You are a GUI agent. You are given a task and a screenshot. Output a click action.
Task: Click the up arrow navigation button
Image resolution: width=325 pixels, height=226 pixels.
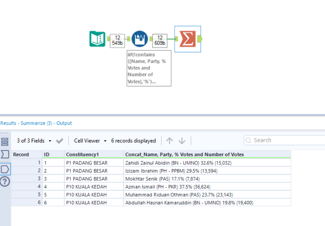click(x=170, y=140)
